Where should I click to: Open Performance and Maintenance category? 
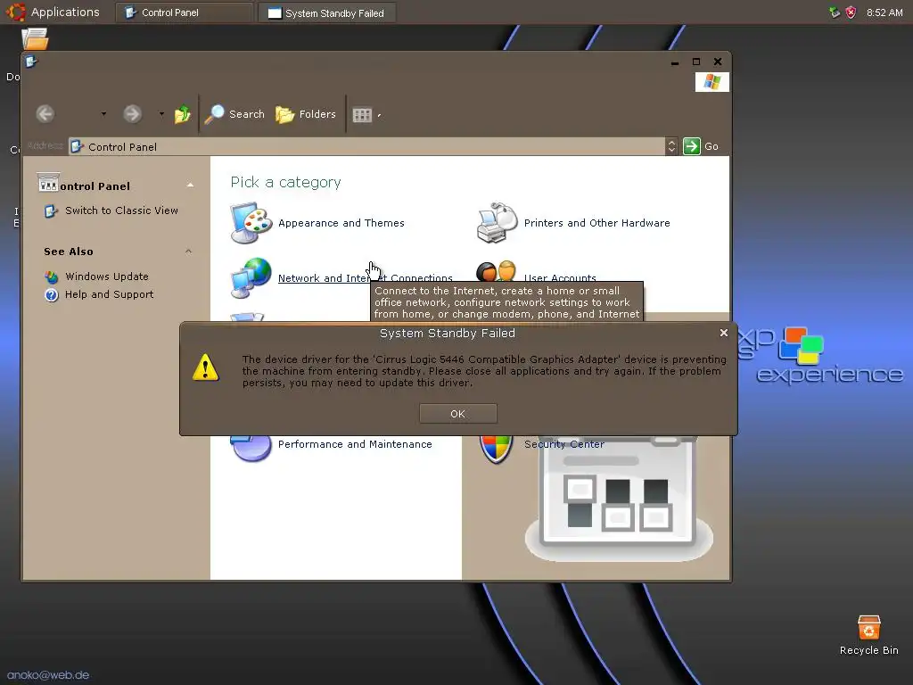click(x=355, y=444)
